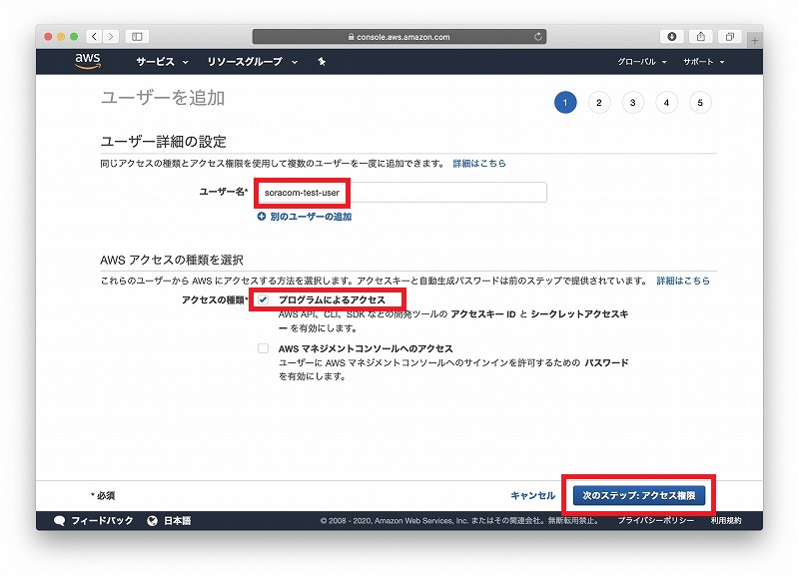799x578 pixels.
Task: Click the globe language icon
Action: point(152,520)
